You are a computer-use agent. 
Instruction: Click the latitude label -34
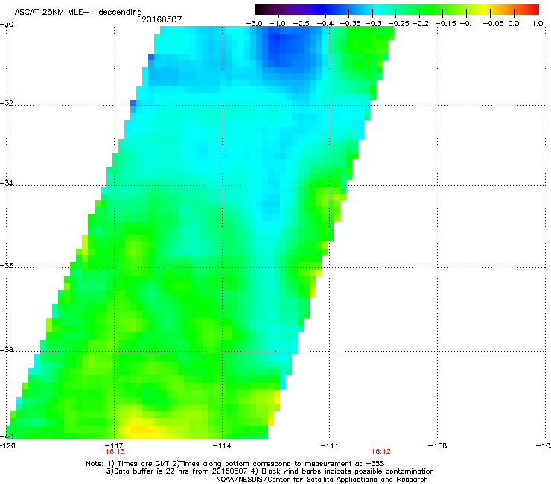pyautogui.click(x=7, y=183)
